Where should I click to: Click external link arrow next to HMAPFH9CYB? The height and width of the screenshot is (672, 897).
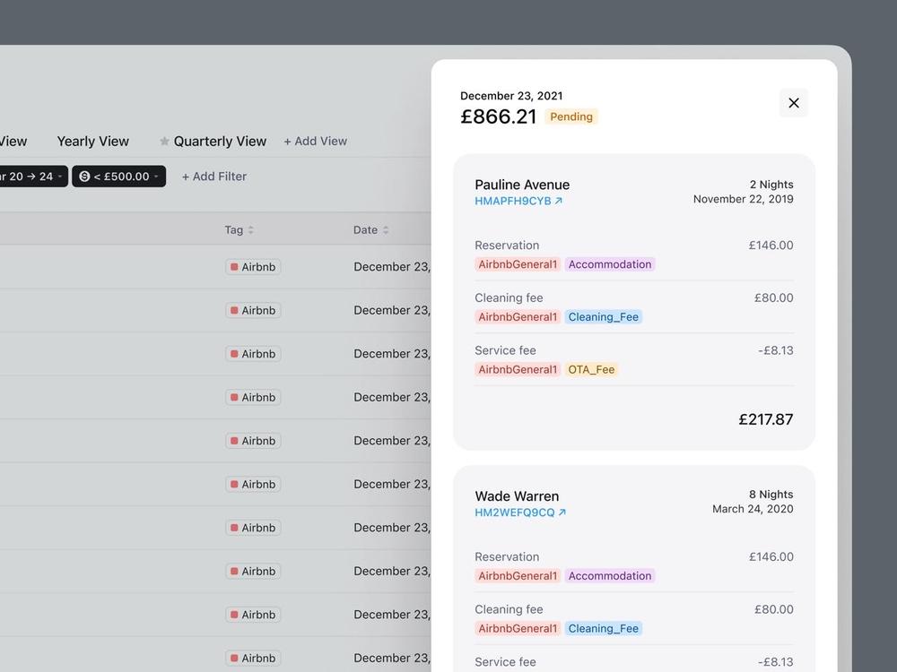[559, 201]
